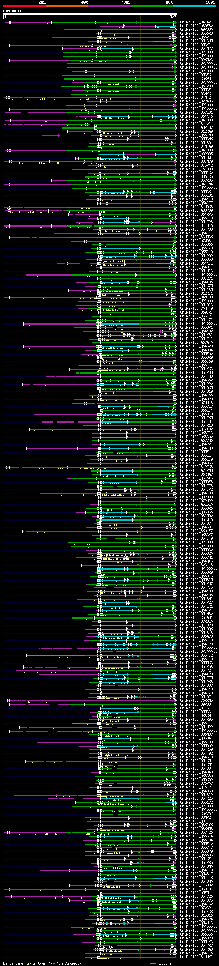Viewport: 219px width, 966px height.
Task: Select hit label UniRef100_Q8I2S1
Action: point(196,278)
